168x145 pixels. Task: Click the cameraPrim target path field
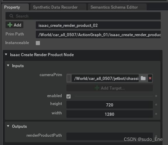(x=105, y=79)
